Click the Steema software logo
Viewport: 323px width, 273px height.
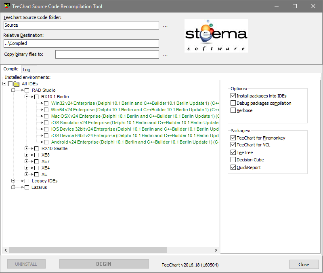[x=216, y=36]
